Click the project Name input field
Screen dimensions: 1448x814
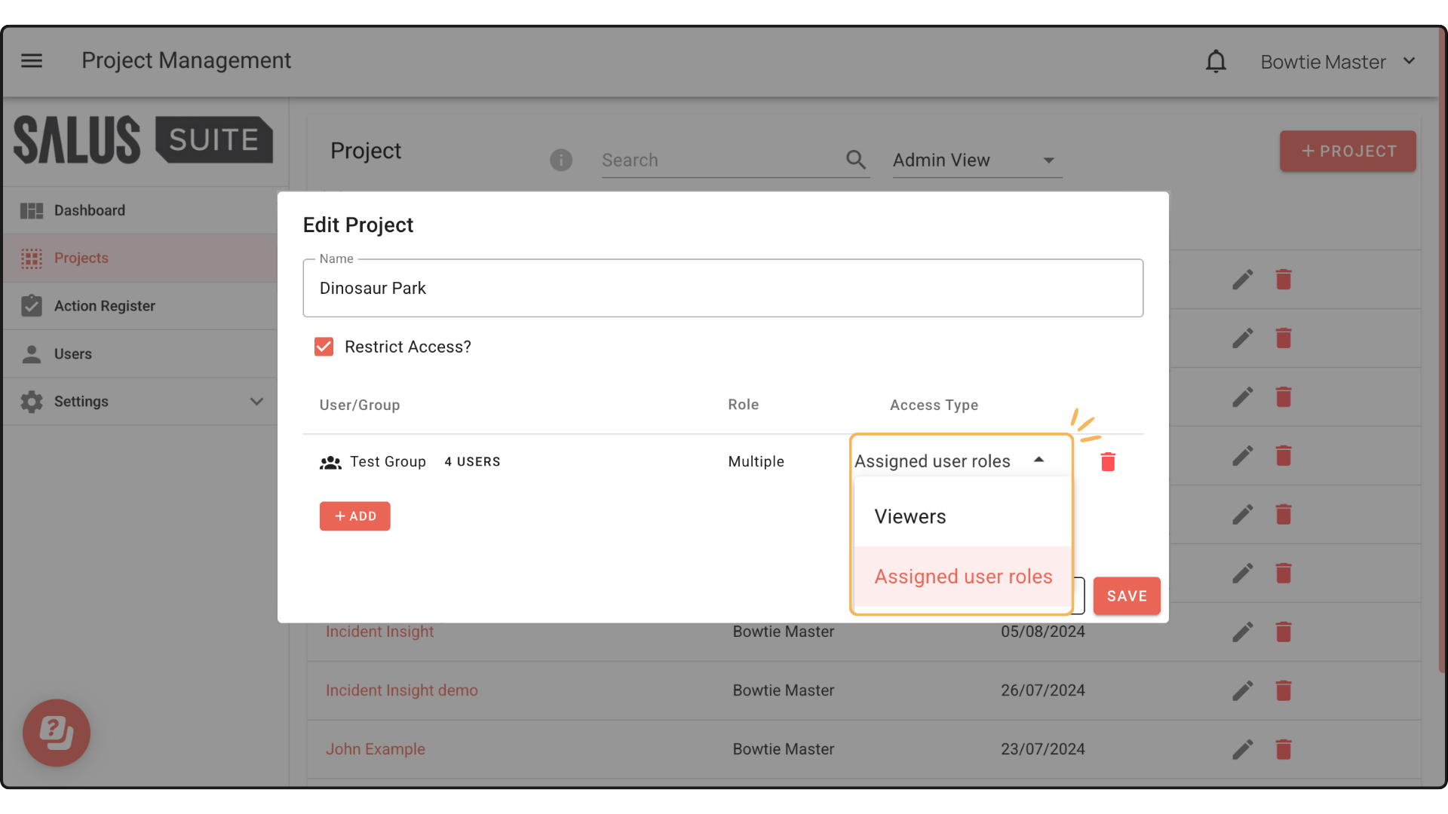tap(722, 289)
